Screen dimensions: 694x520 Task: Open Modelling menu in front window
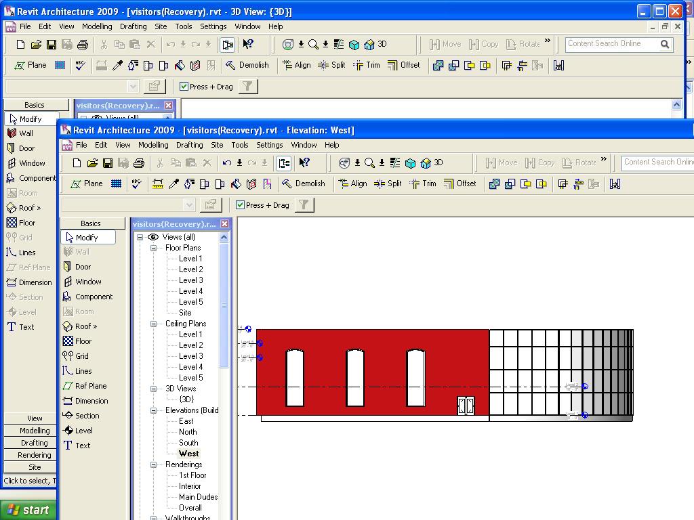click(x=153, y=145)
